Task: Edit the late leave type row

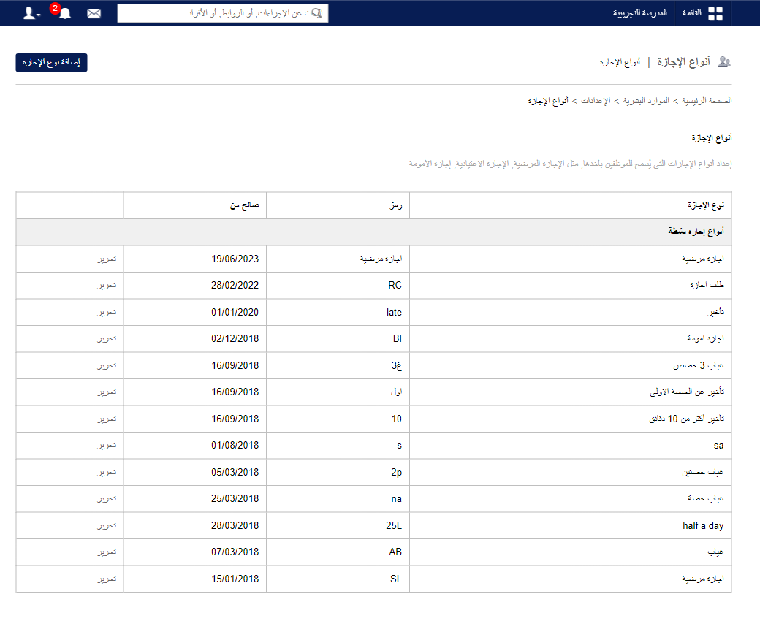Action: pos(107,313)
